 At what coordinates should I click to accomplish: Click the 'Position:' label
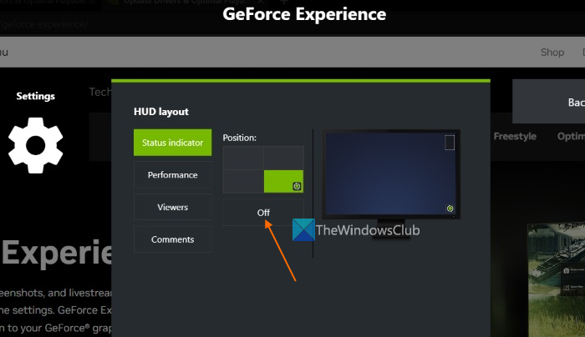tap(240, 138)
